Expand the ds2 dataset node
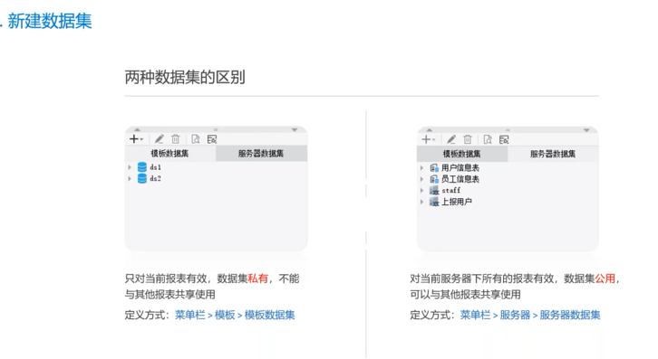The image size is (658, 359). pyautogui.click(x=130, y=178)
